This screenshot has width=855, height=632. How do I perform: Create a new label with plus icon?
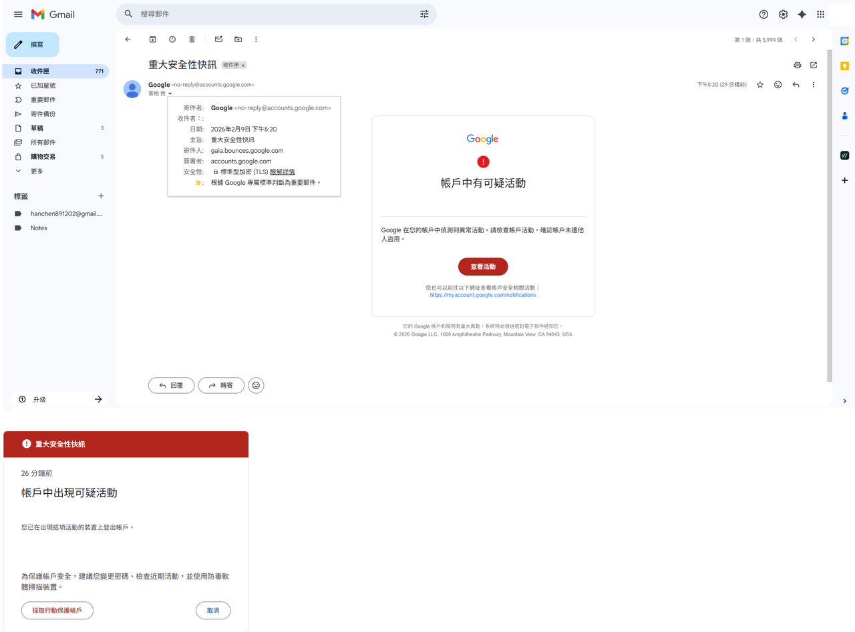(102, 196)
